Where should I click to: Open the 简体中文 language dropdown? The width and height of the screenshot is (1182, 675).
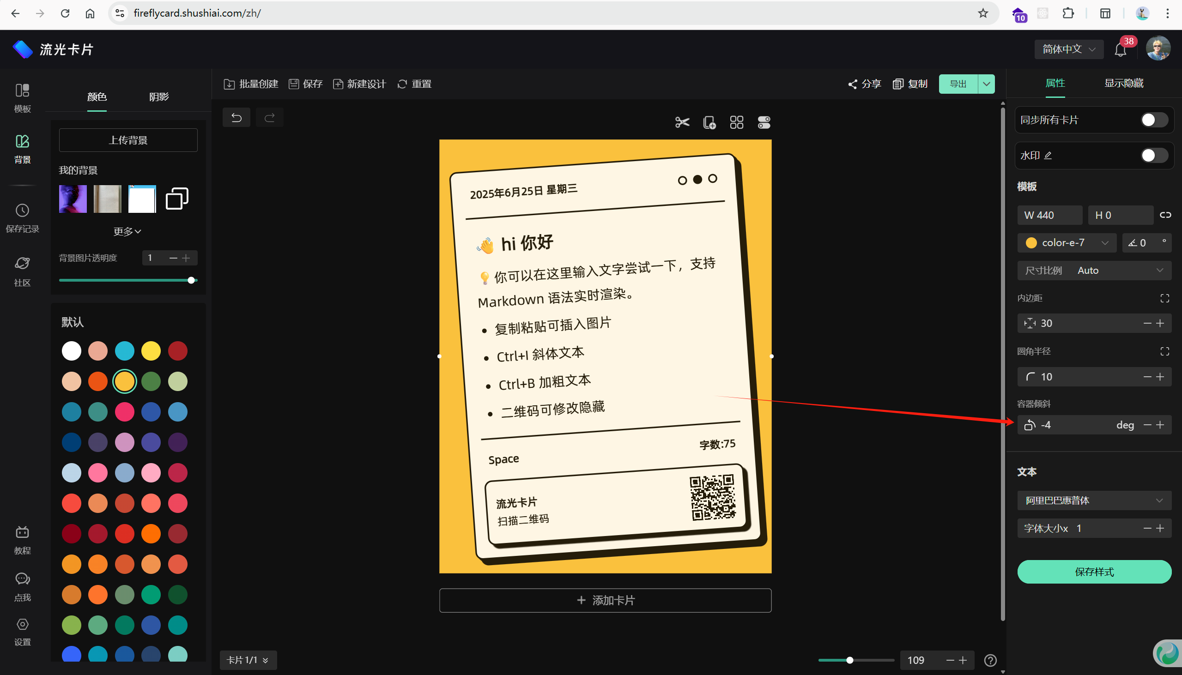pos(1068,49)
